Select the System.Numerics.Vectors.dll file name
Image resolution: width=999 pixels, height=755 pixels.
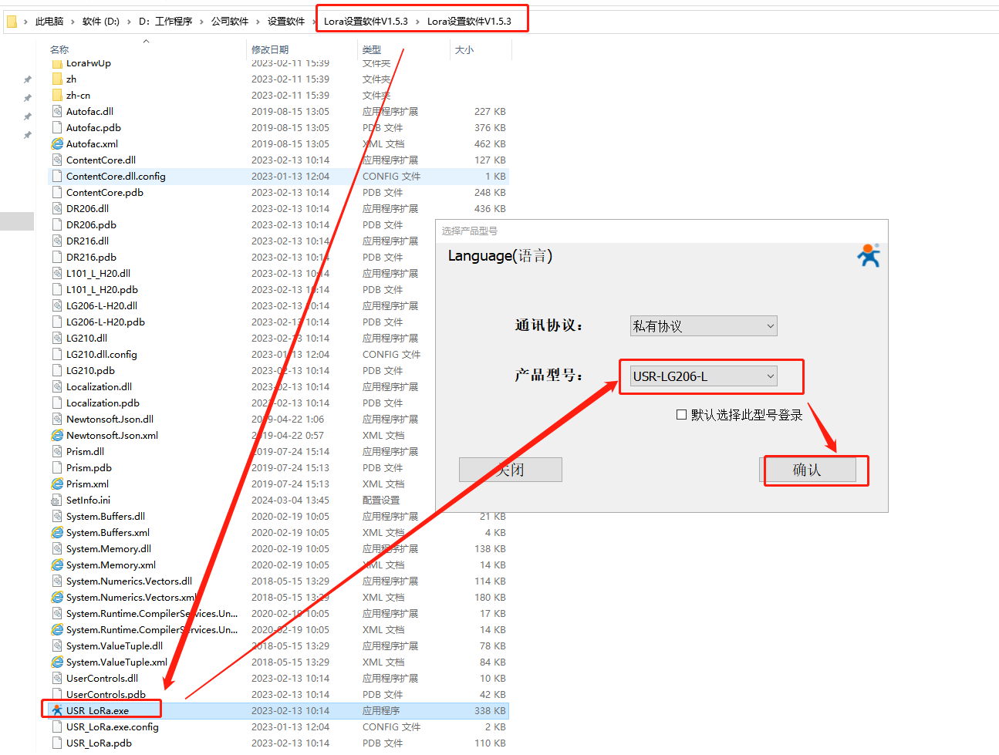[x=129, y=581]
